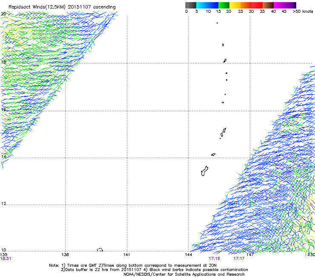Click the latitude label "14" on left axis

(3, 156)
